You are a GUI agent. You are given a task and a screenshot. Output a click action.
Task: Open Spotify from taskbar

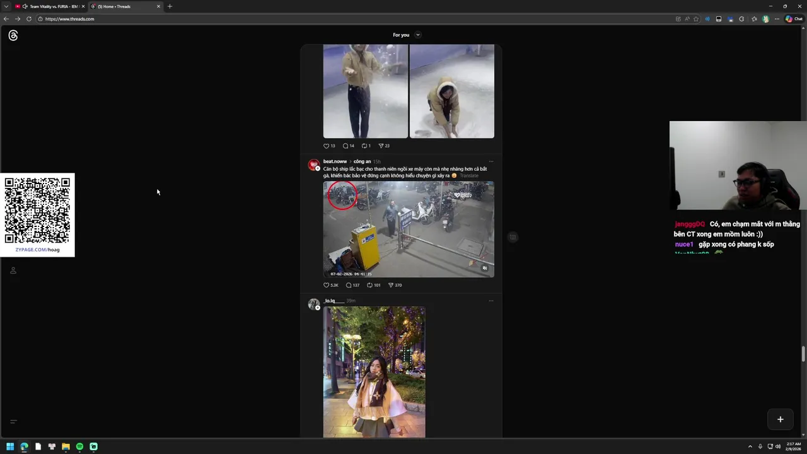[79, 446]
